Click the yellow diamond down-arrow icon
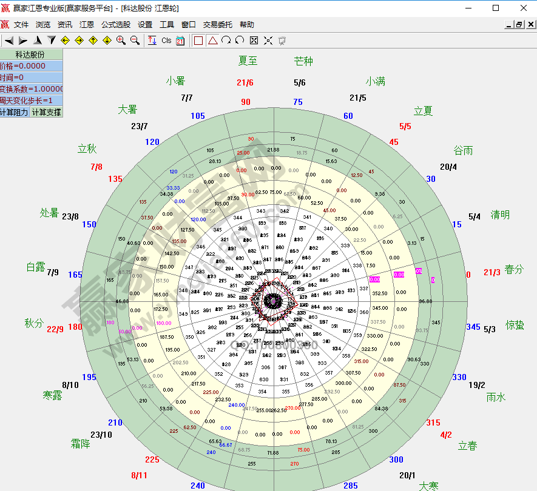Viewport: 537px width, 491px height. [107, 41]
